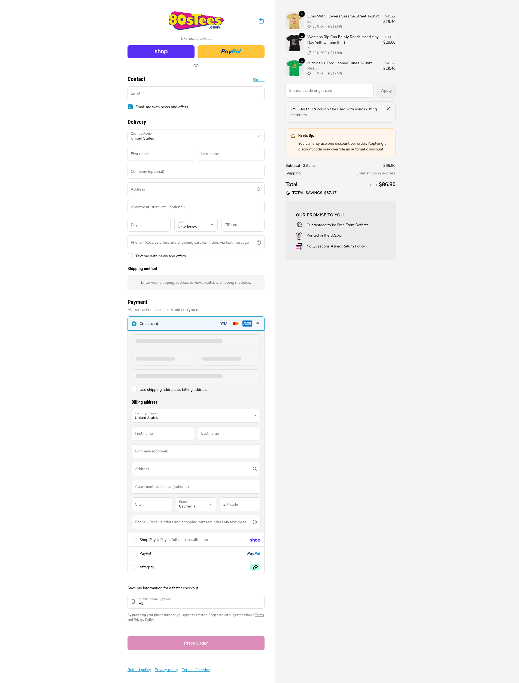This screenshot has height=683, width=519.
Task: Open the billing State dropdown showing California
Action: [x=196, y=504]
